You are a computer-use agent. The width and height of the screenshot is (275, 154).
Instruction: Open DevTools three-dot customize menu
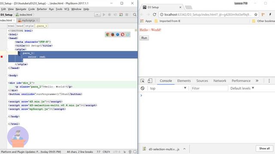[269, 81]
